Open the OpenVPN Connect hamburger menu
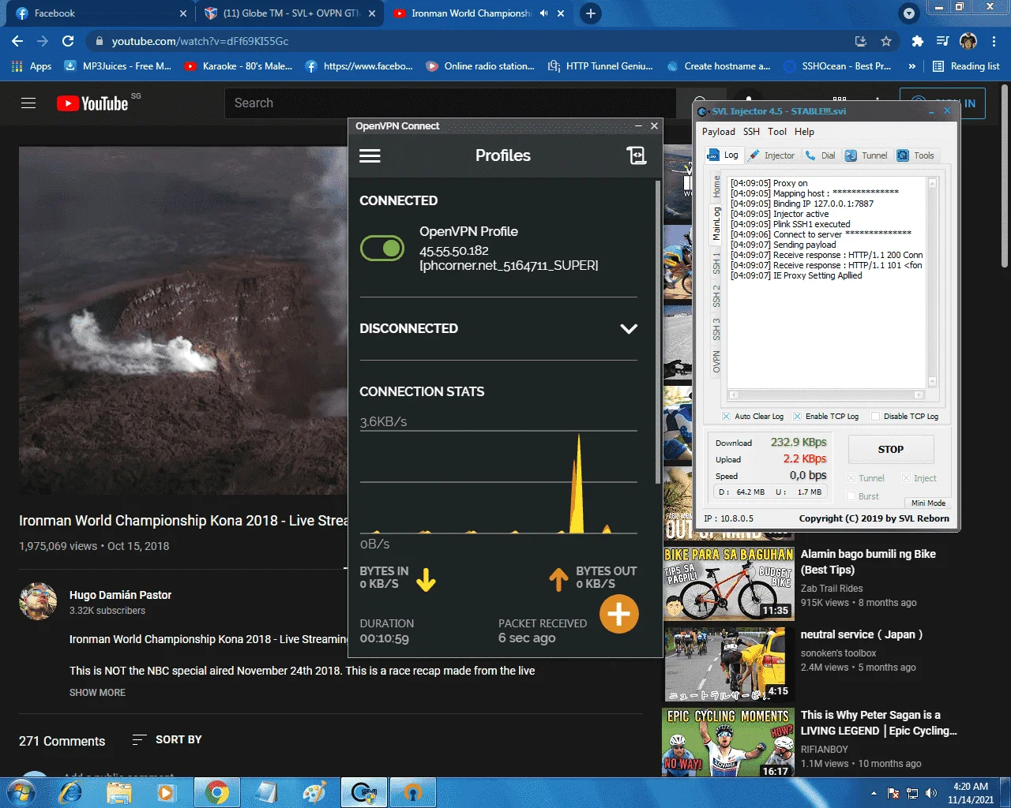 tap(370, 155)
